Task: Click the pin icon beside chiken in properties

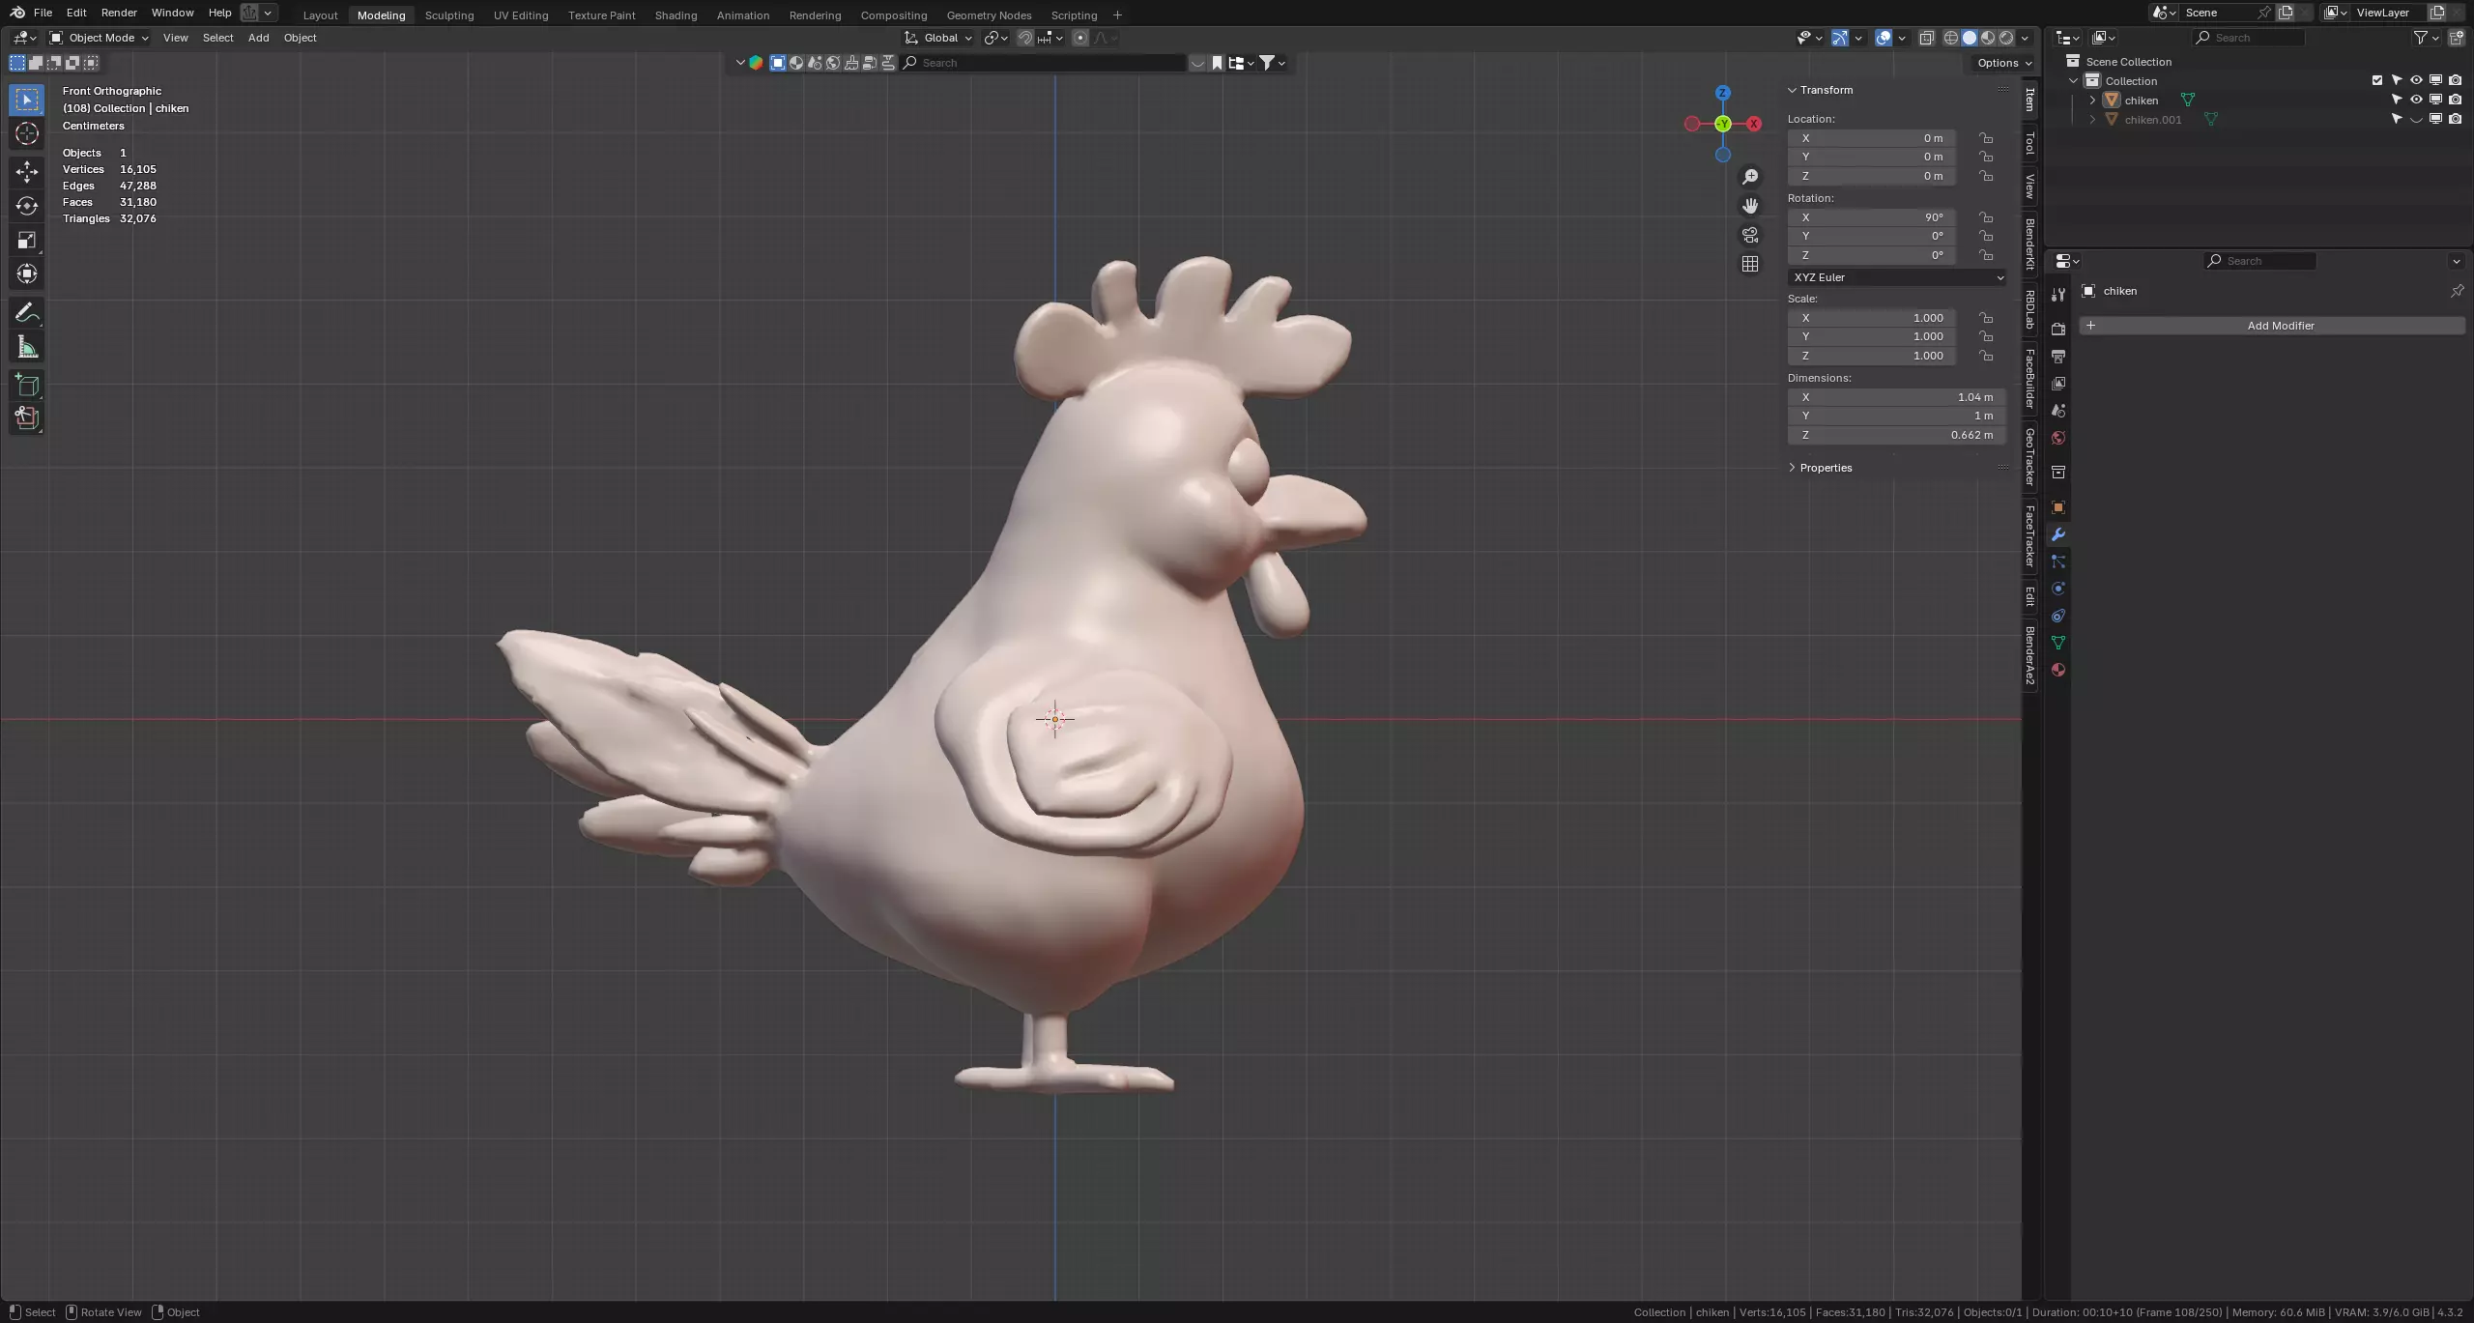Action: coord(2457,291)
